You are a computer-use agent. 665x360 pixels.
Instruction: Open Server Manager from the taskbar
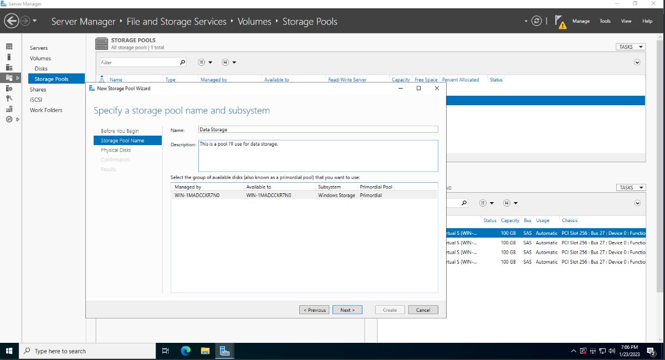tap(224, 351)
